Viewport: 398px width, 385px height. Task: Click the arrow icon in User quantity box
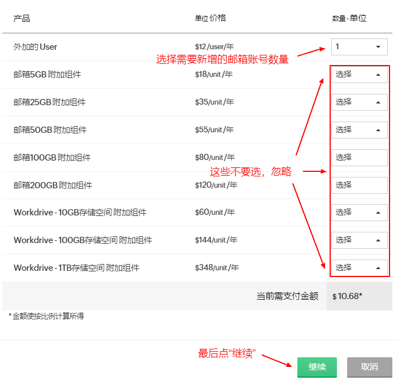378,47
